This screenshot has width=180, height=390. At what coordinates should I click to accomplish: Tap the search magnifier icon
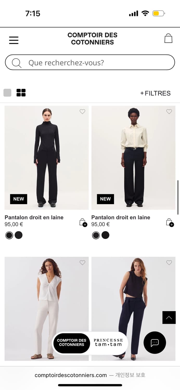point(17,63)
